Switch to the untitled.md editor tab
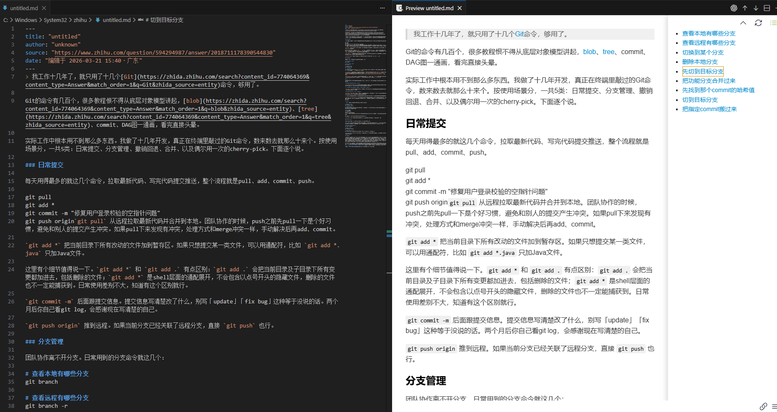 point(23,7)
